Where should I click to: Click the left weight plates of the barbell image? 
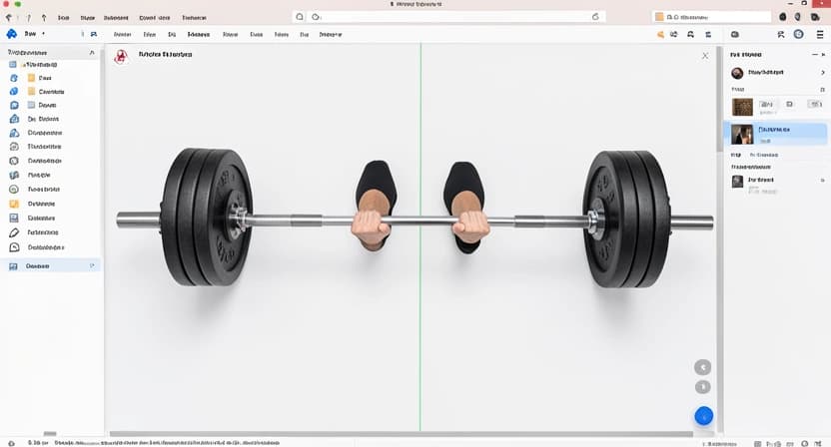207,218
